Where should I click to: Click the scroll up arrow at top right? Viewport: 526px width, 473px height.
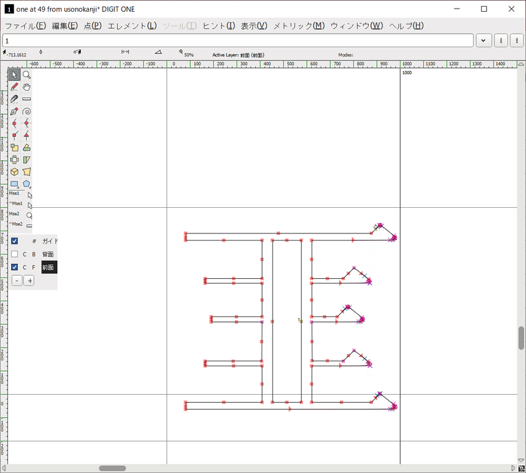tap(521, 64)
